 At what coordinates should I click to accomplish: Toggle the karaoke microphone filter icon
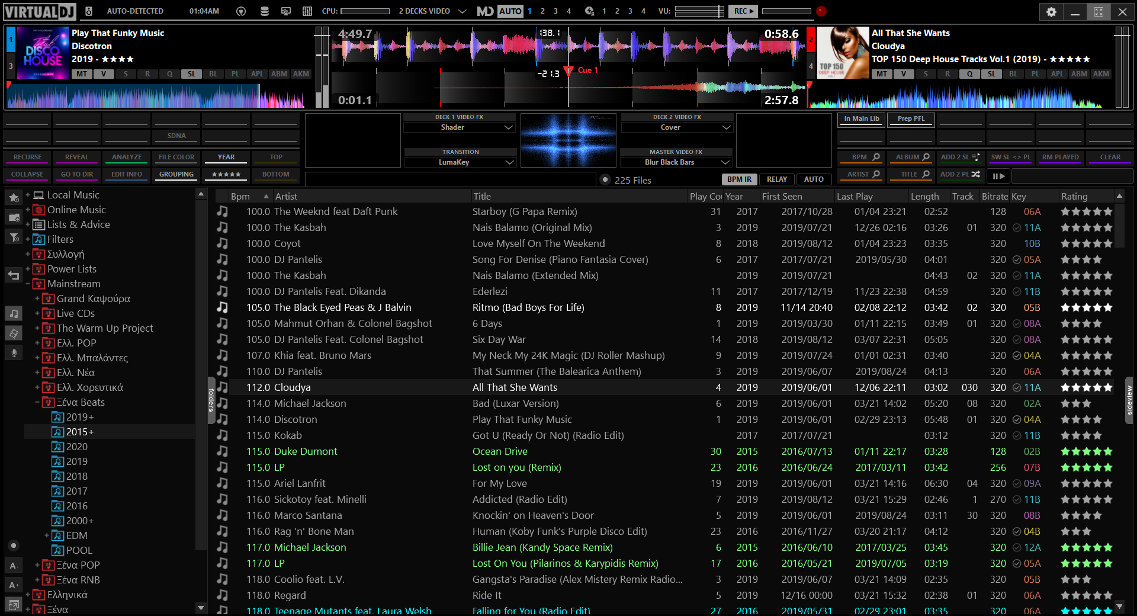tap(14, 352)
